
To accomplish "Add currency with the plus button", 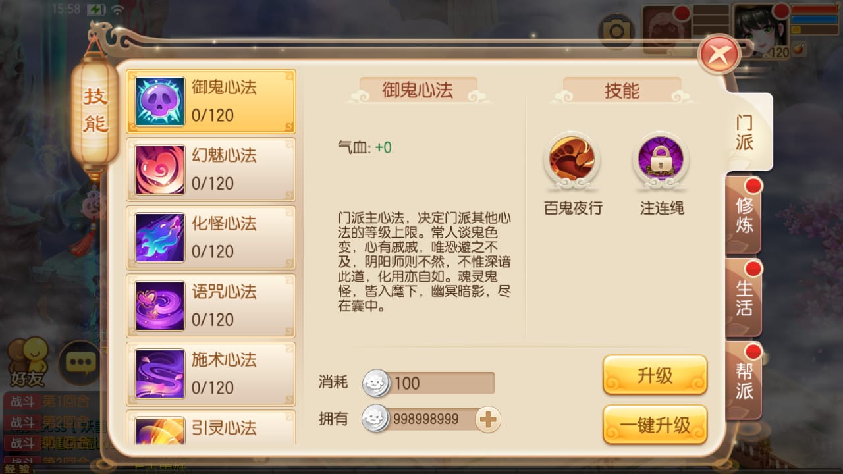I will click(488, 419).
